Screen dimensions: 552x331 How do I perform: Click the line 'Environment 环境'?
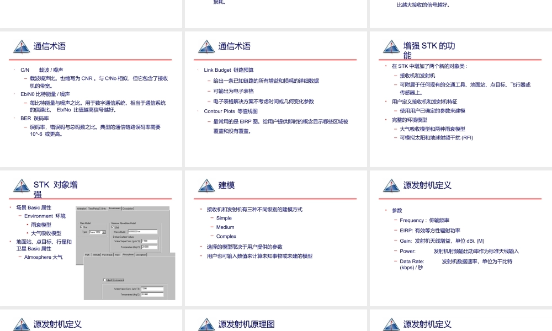[45, 216]
